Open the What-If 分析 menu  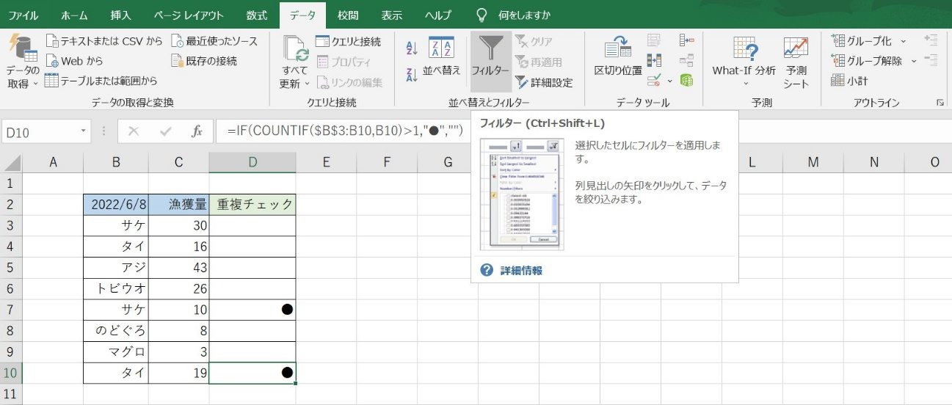click(x=744, y=62)
